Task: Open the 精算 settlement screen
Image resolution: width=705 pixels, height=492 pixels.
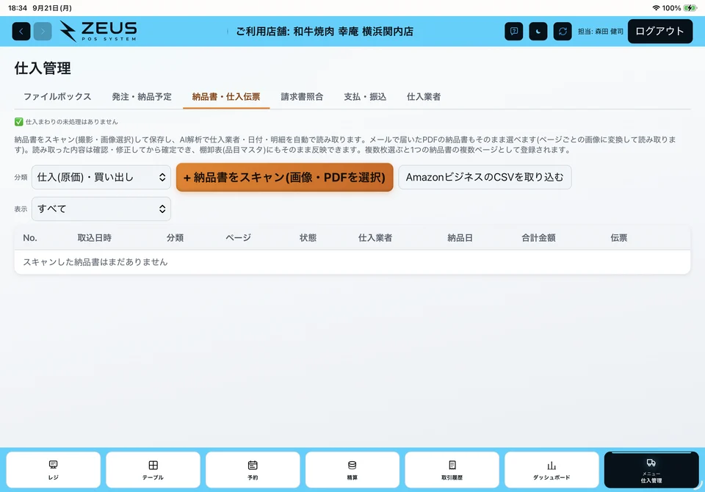Action: pos(352,470)
